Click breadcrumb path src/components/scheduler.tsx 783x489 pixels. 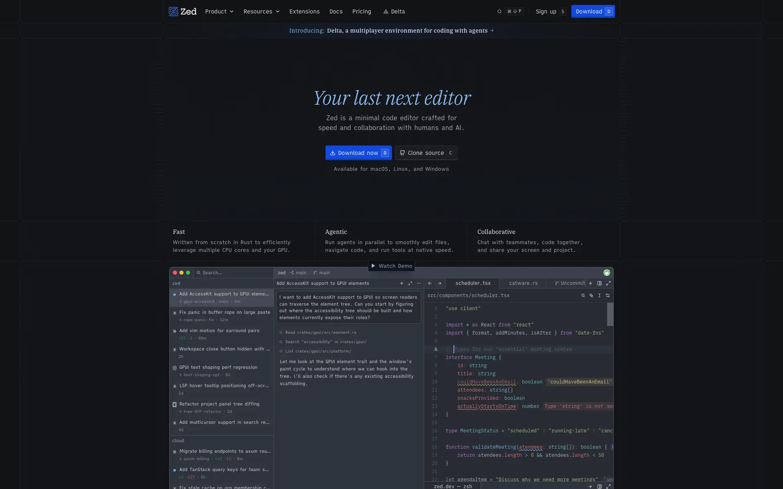[x=468, y=295]
